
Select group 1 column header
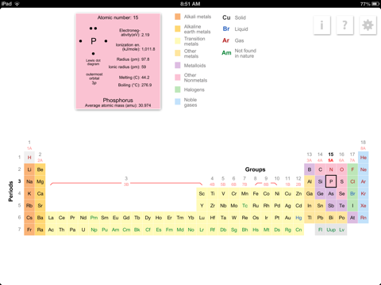29,145
